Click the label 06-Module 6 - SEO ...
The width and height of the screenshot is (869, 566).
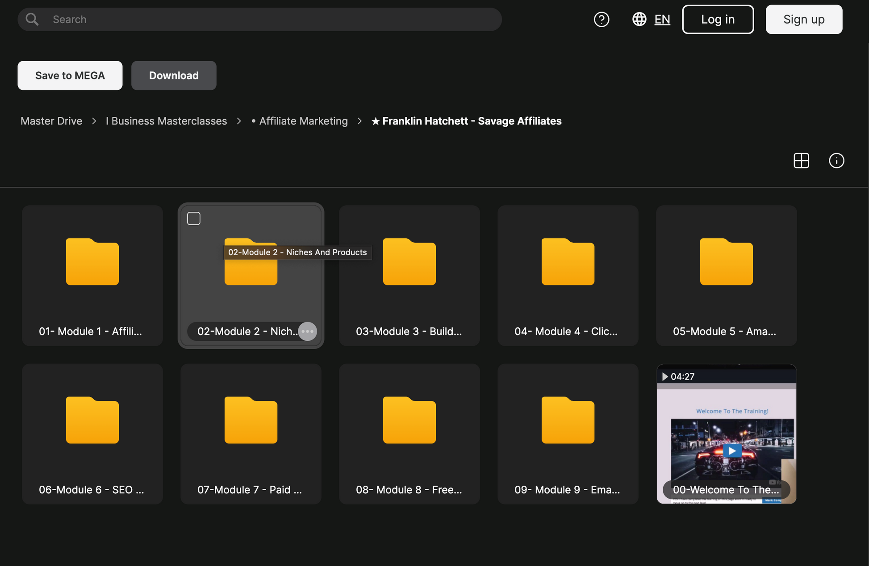[92, 490]
